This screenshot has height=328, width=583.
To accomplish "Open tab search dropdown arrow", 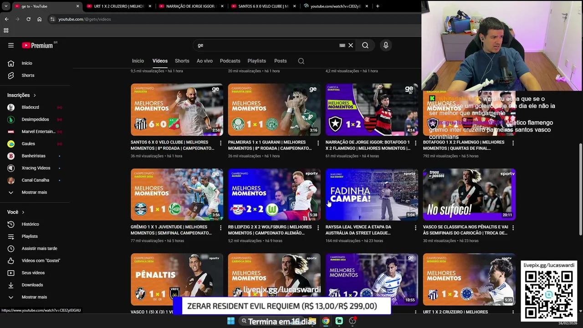I will point(5,6).
